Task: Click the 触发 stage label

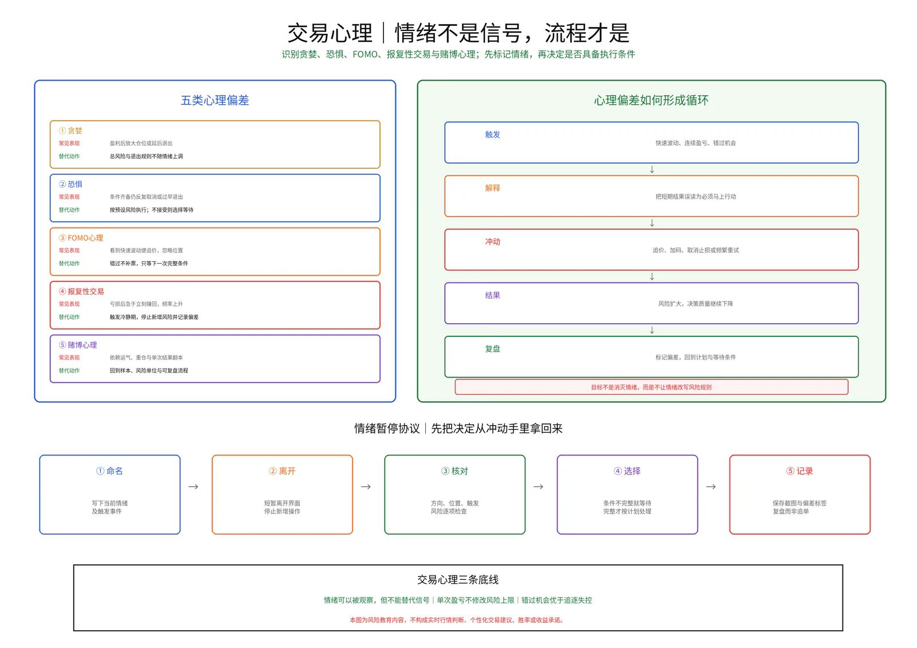Action: tap(493, 135)
